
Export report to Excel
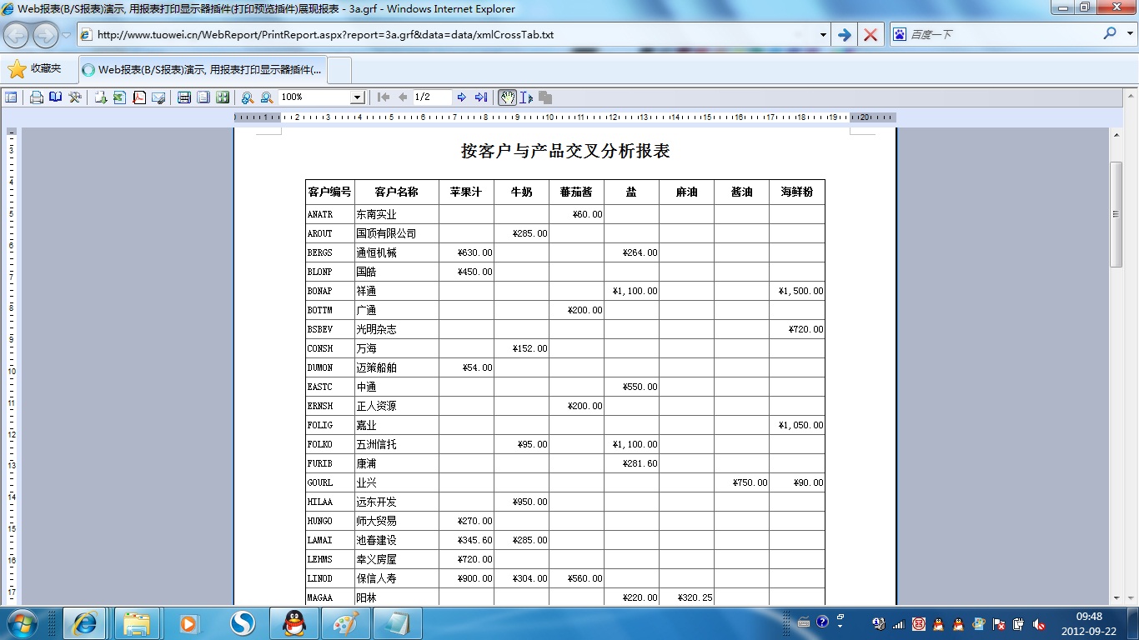tap(119, 97)
